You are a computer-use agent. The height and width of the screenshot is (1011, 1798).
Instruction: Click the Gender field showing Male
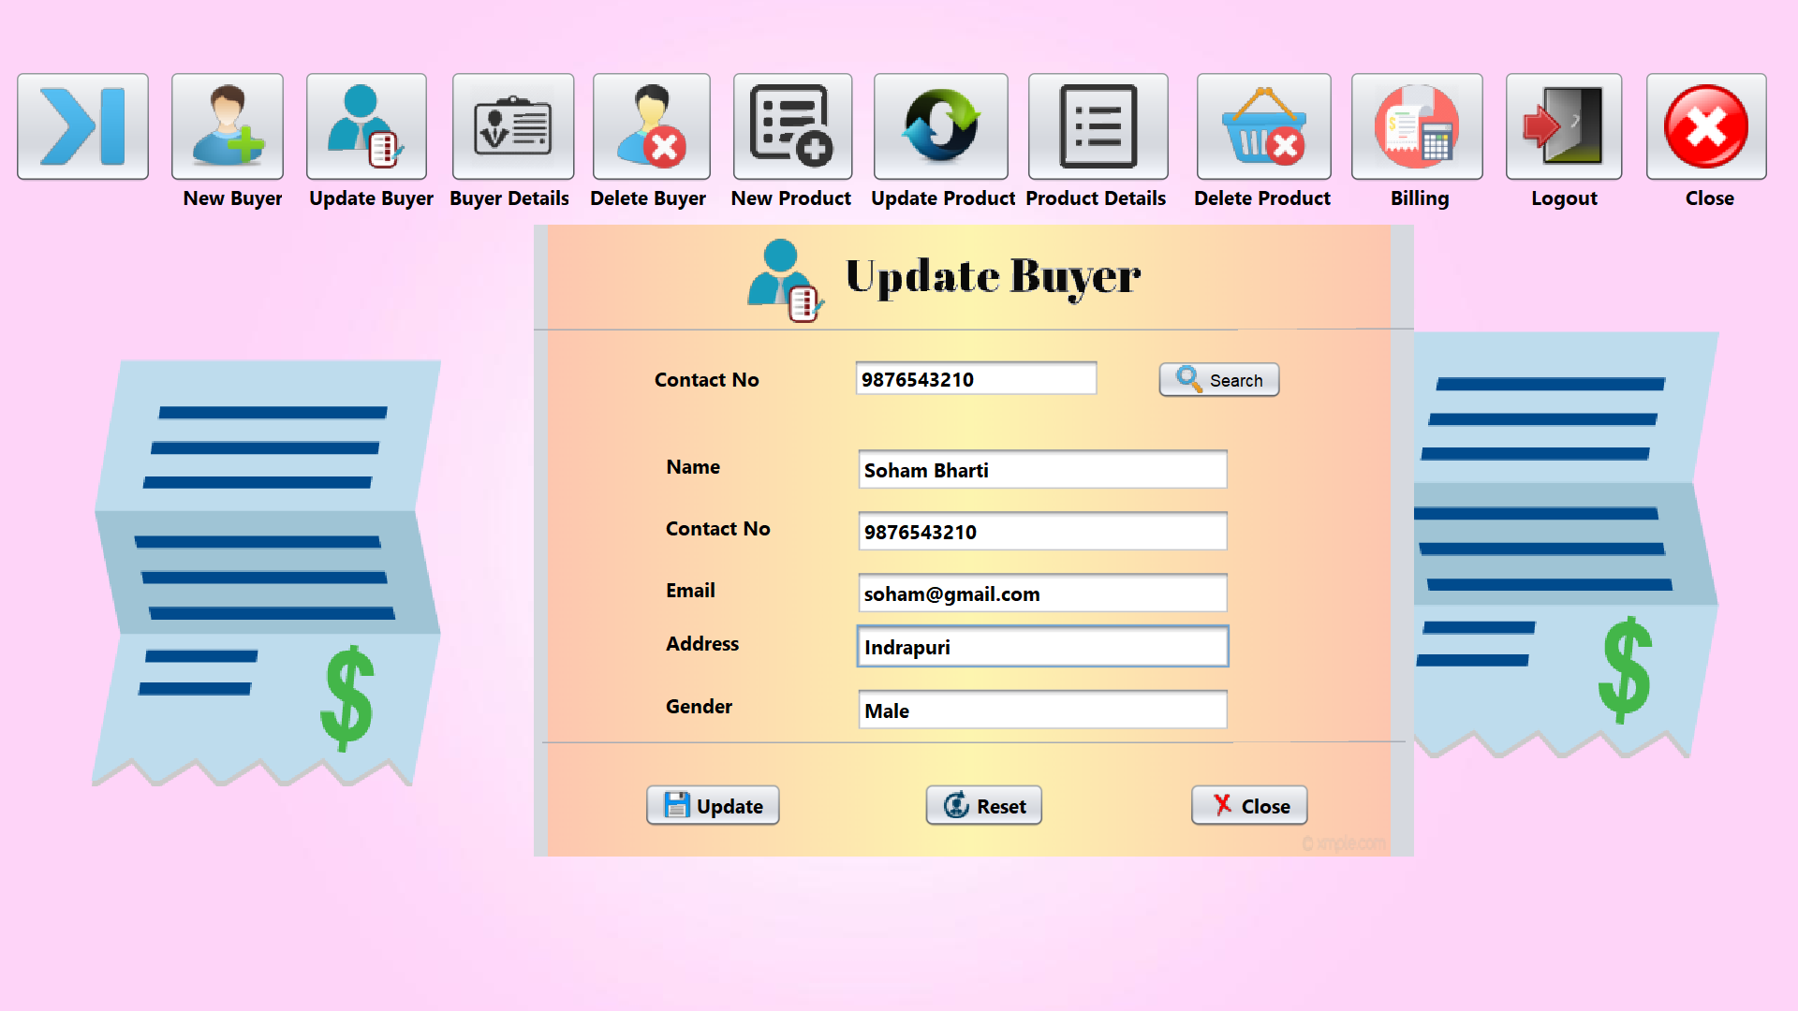[1042, 710]
